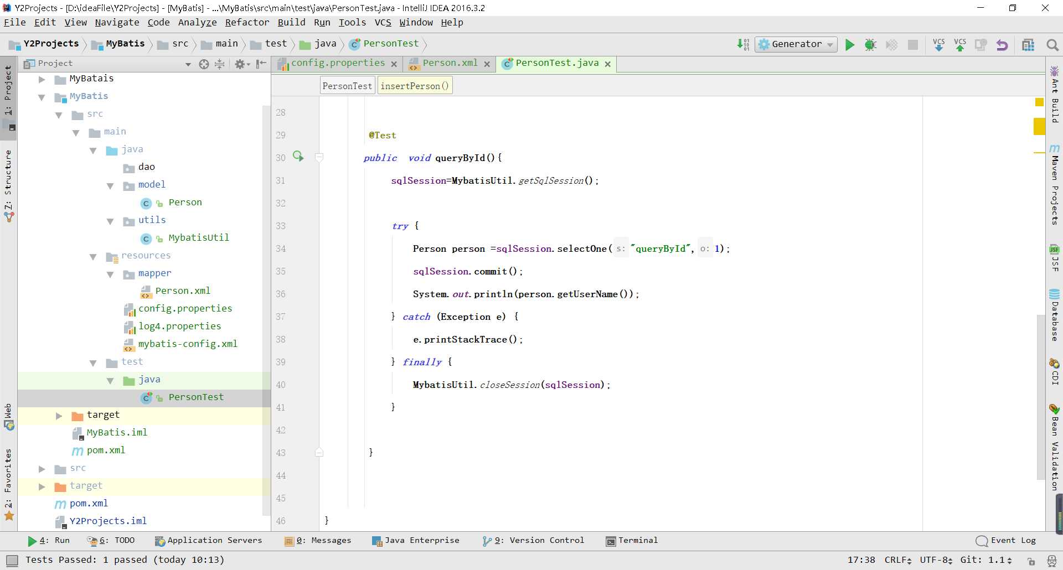
Task: Click Git: 1.1 branch indicator
Action: (986, 560)
